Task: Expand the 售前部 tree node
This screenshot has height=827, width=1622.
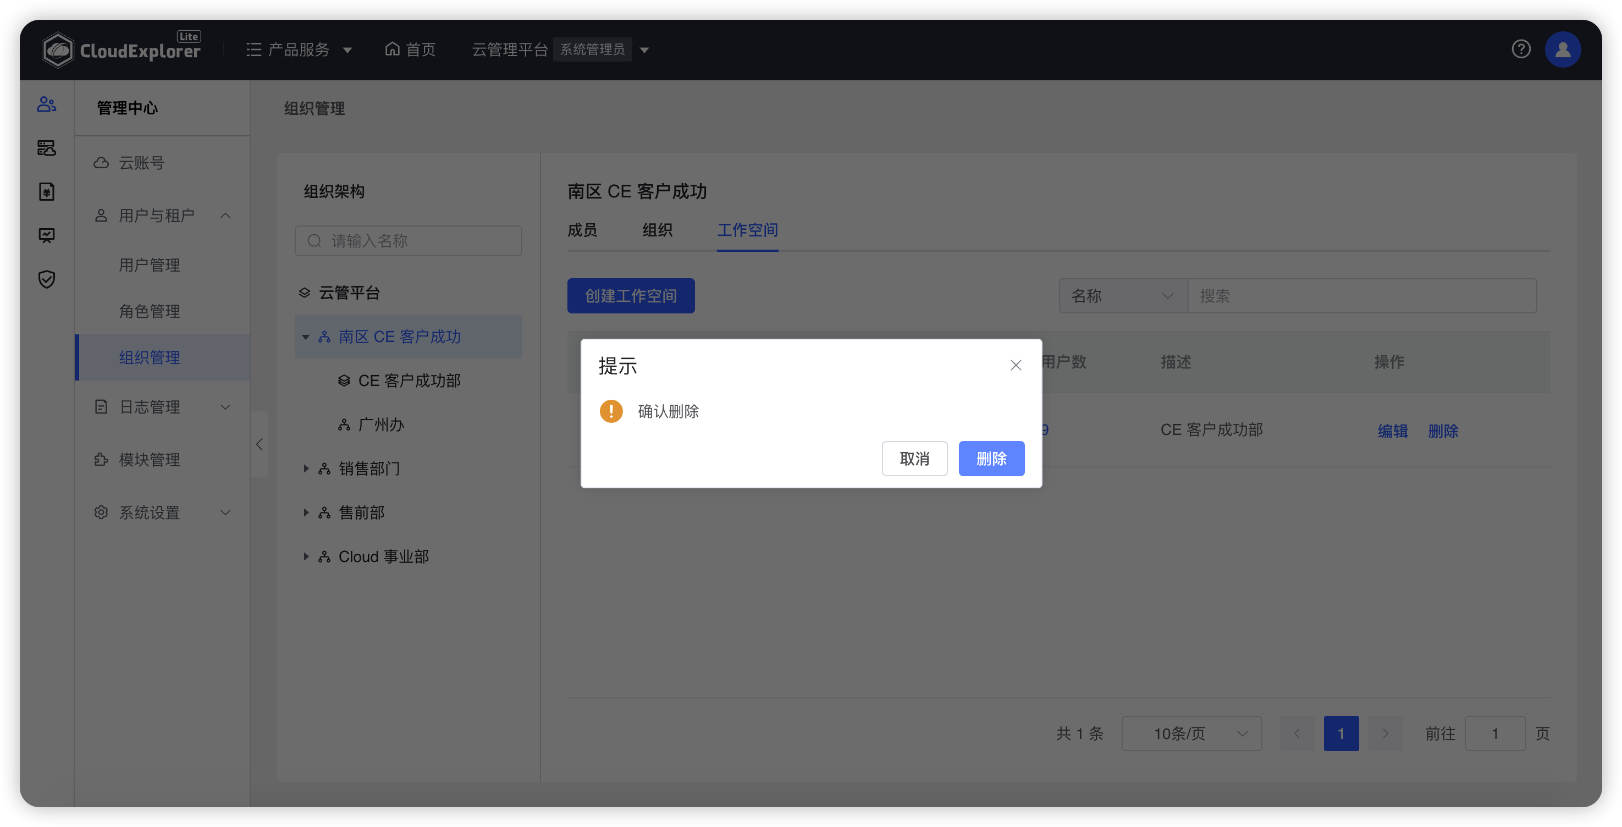Action: (306, 512)
